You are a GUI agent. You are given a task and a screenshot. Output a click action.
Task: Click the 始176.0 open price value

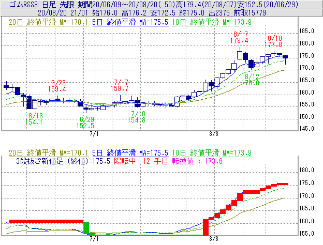click(105, 13)
